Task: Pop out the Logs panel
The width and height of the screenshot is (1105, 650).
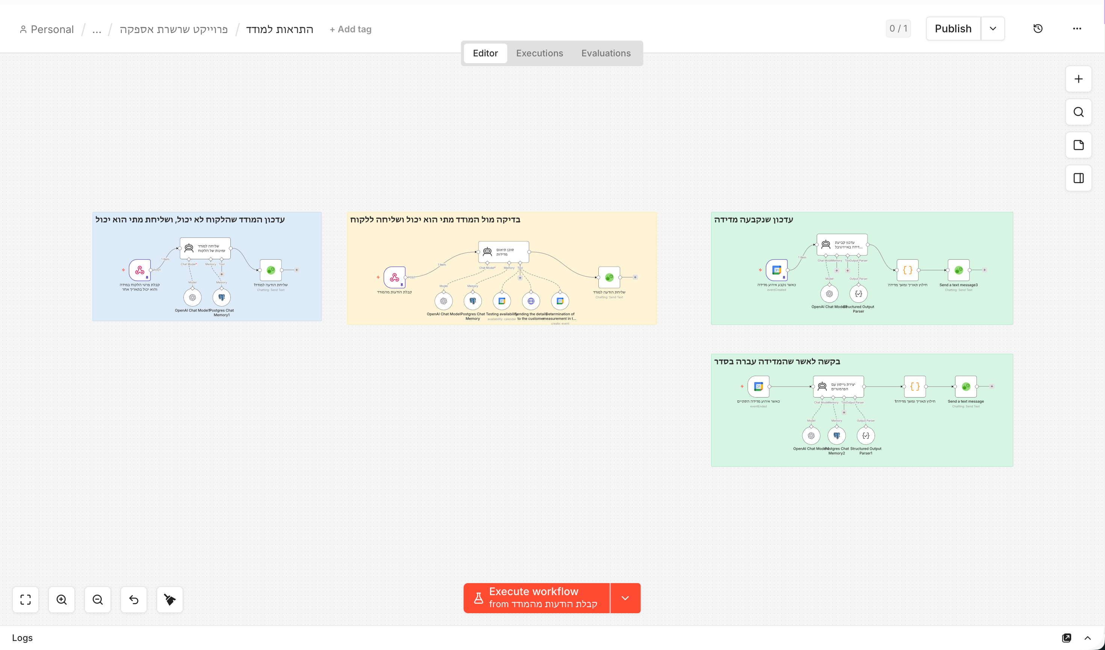Action: [x=1066, y=638]
